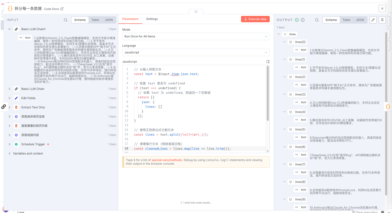
Task: Click the 获取具体网页信息 globe icon
Action: coord(16,116)
